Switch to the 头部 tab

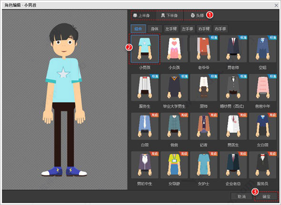[197, 16]
